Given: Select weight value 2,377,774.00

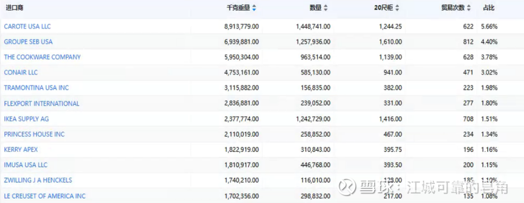Looking at the screenshot, I should (241, 119).
